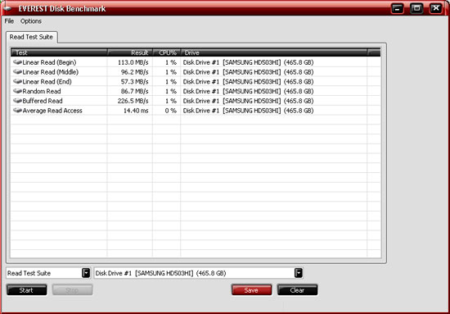Screen dimensions: 450x314
Task: Click the 96.2 MB/s result value
Action: point(135,72)
